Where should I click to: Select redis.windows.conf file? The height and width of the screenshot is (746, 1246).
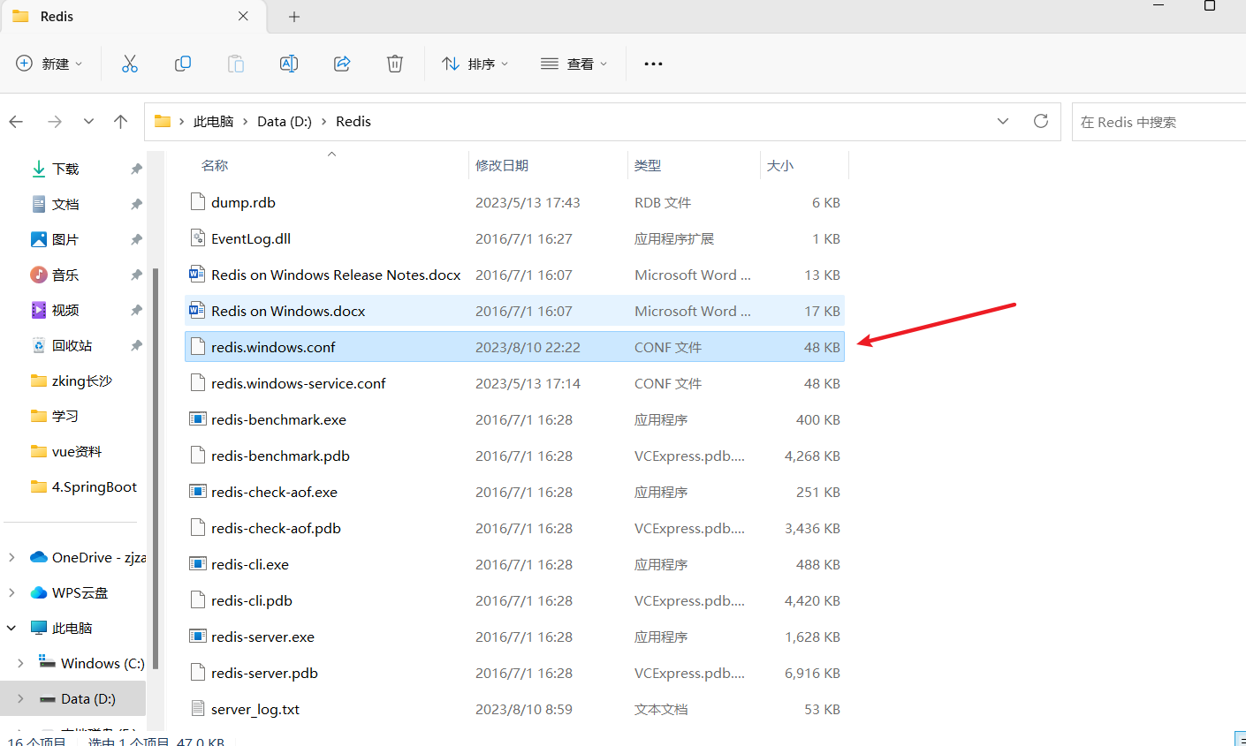point(514,347)
